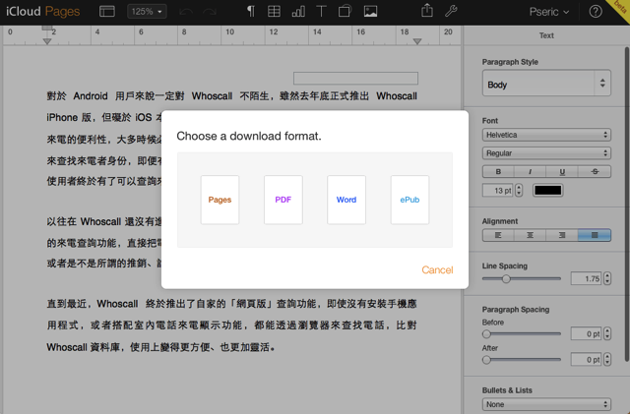Insert a shape with the shape icon
This screenshot has height=414, width=630.
click(345, 11)
